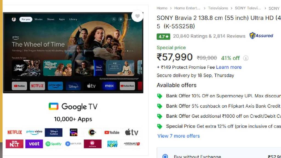Viewport: 281px width, 158px height.
Task: Click the Flipkart Assured badge
Action: point(261,36)
